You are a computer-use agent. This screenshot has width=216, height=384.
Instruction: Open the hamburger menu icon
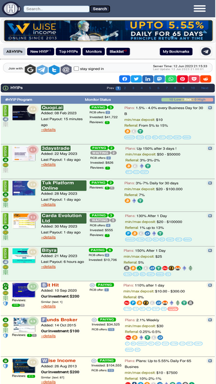200,8
